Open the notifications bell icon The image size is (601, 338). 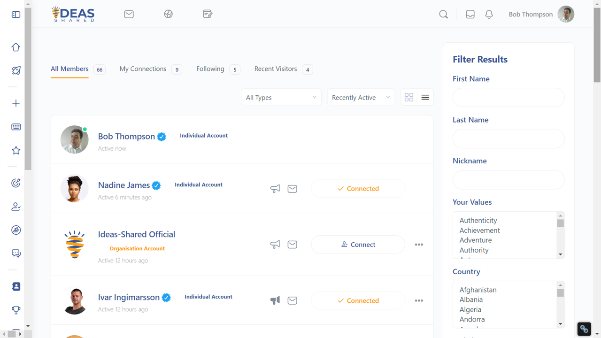coord(489,15)
